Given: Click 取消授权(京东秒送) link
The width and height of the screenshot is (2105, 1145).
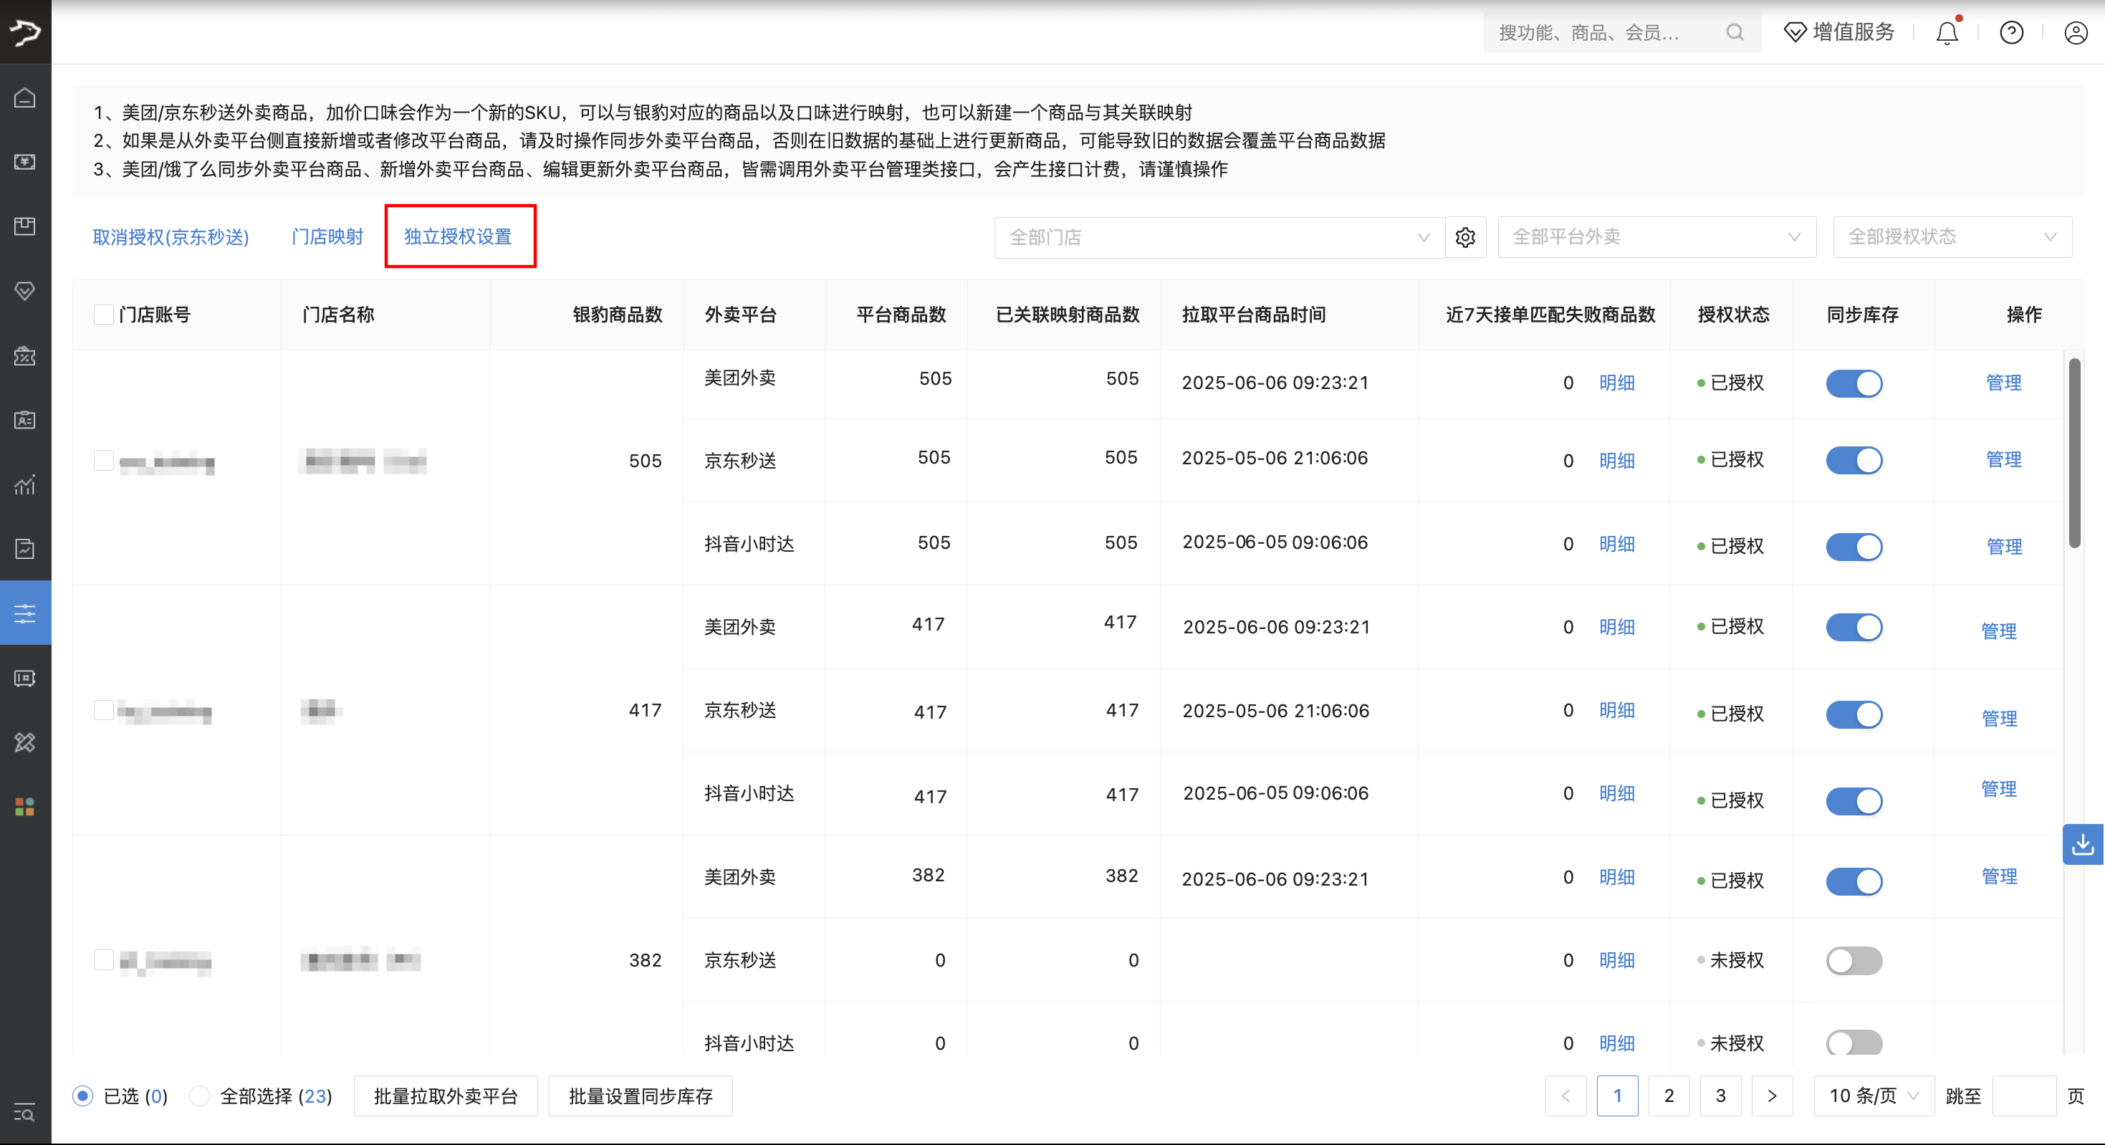Looking at the screenshot, I should [x=171, y=237].
